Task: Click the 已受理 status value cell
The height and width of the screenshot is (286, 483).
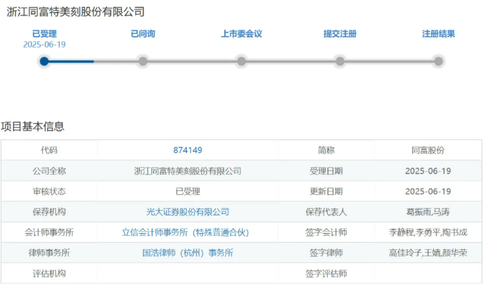Action: pyautogui.click(x=187, y=191)
